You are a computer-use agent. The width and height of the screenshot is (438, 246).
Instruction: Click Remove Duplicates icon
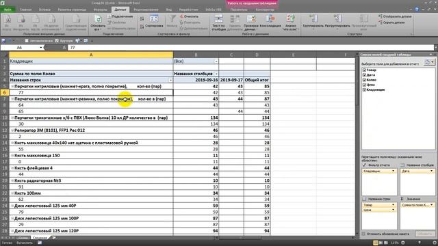tap(234, 19)
